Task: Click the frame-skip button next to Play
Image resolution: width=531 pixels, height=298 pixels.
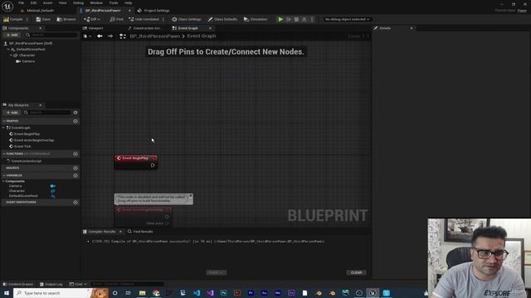Action: [x=289, y=19]
